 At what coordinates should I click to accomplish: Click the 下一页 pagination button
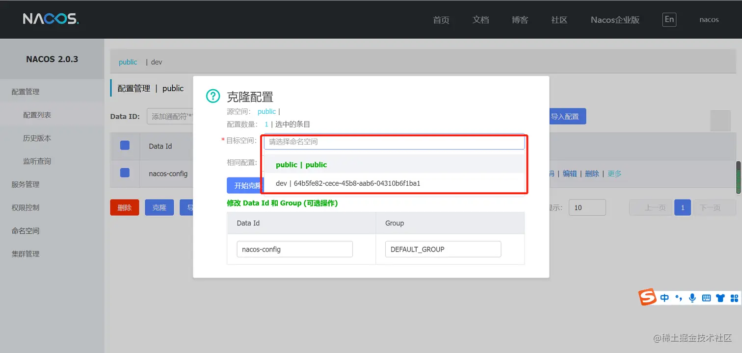click(x=714, y=207)
